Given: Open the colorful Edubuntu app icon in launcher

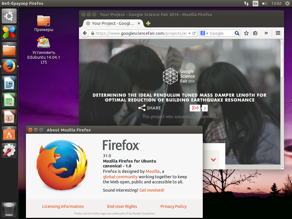Looking at the screenshot, I should tap(9, 33).
